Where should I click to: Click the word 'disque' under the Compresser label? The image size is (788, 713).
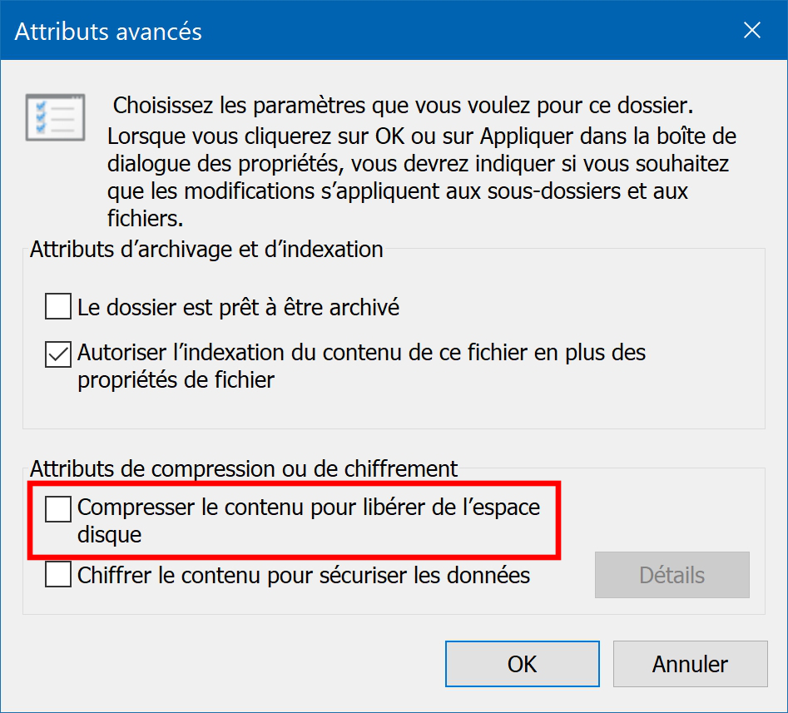(109, 535)
